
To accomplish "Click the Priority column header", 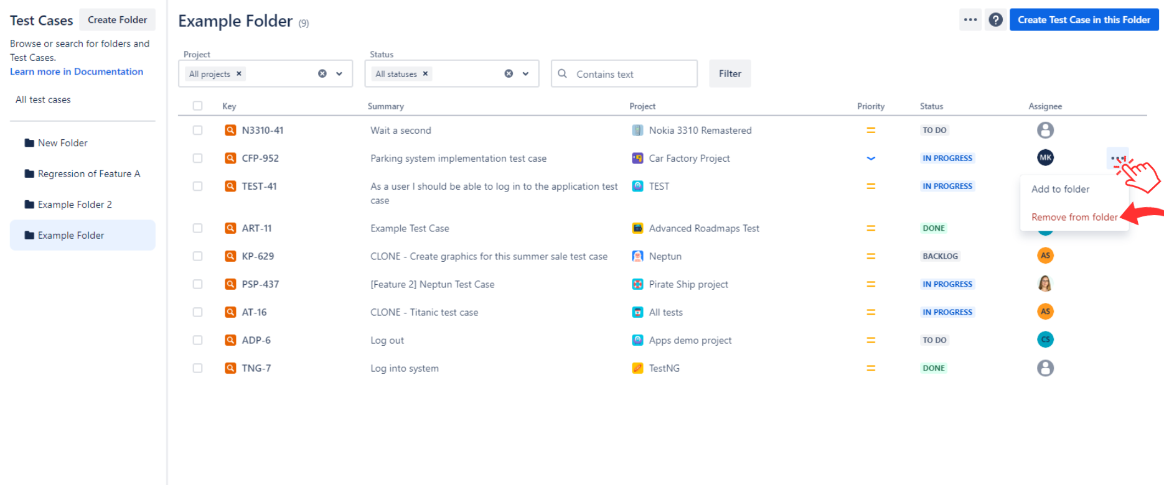I will (871, 106).
